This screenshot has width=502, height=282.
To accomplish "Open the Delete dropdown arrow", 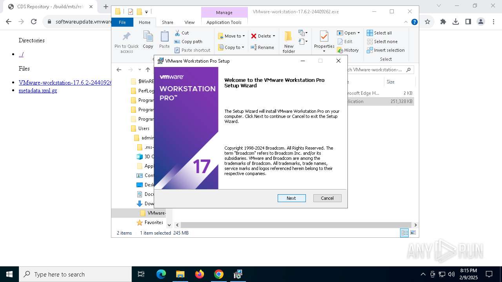I will tap(274, 36).
